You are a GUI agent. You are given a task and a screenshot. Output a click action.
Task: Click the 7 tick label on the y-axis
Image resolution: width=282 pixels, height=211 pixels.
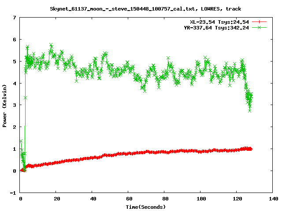click(15, 18)
